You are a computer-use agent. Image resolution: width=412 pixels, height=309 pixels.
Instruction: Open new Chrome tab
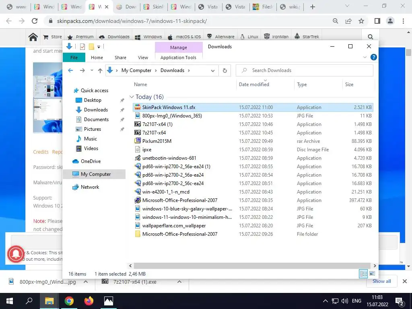point(312,7)
